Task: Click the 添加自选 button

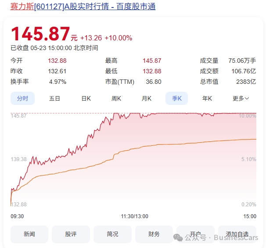Action: [237, 234]
